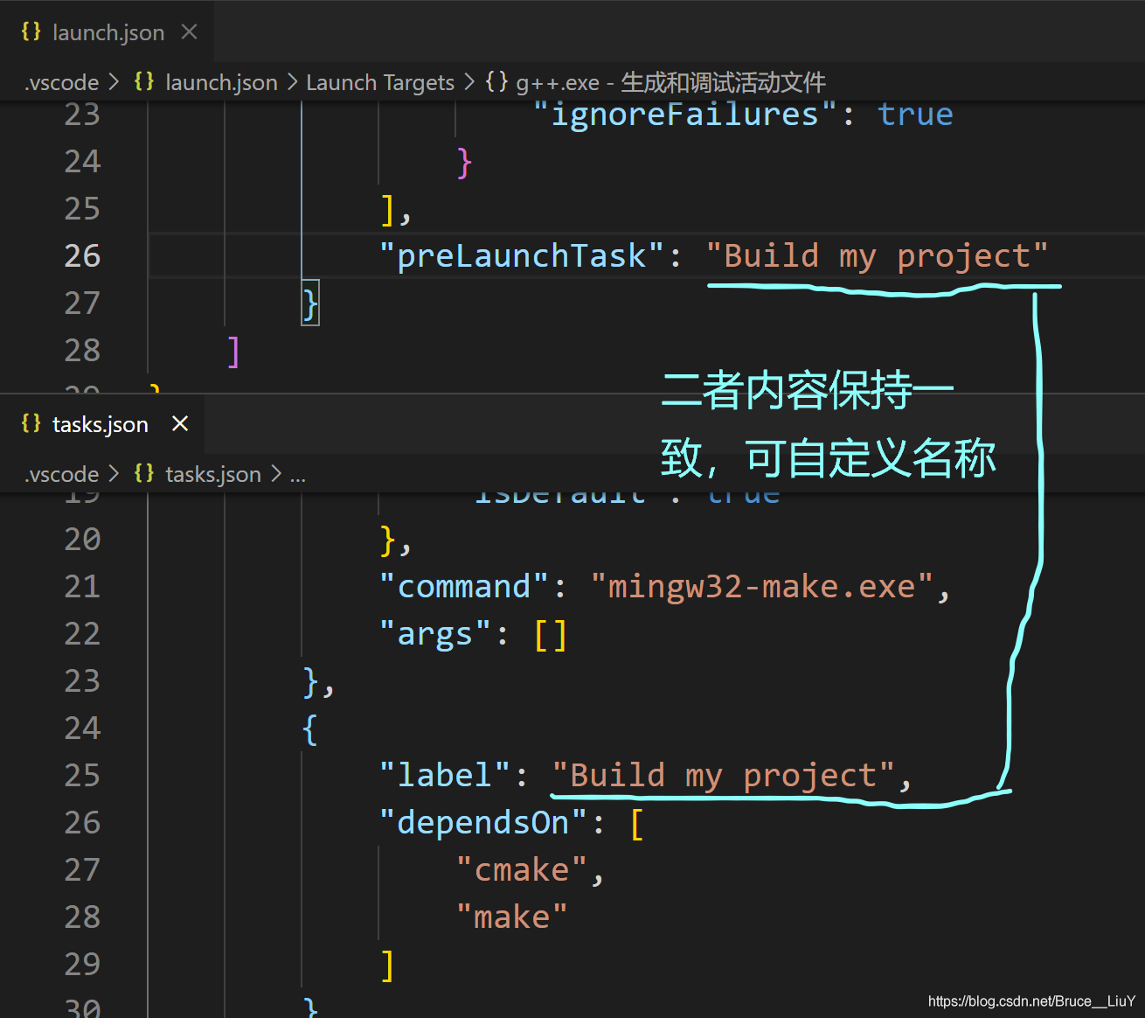This screenshot has height=1018, width=1145.
Task: Click line number 25 in tasks.json gutter
Action: tap(82, 776)
